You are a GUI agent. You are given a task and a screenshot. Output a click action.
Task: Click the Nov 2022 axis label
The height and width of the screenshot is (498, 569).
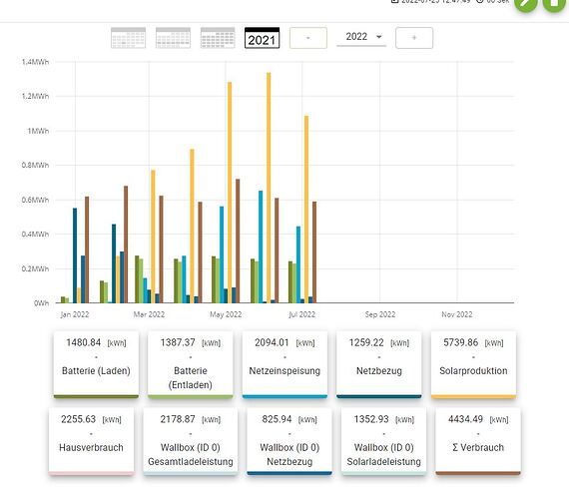457,314
